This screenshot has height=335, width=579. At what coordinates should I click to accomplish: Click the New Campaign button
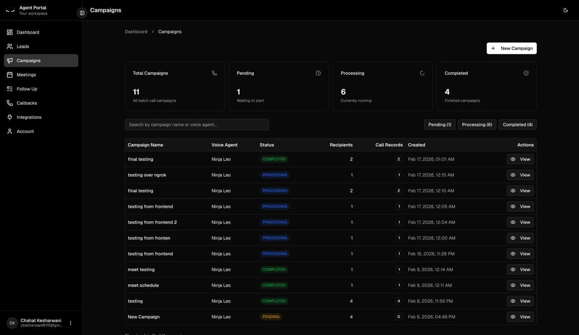[x=512, y=48]
